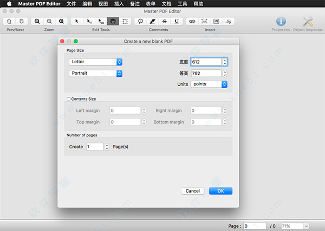Go to the next page icon
Viewport: 325px width, 231px height.
pos(21,21)
